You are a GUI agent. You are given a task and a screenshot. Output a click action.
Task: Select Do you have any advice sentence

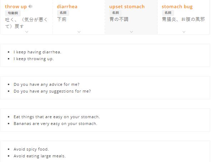tap(46, 84)
